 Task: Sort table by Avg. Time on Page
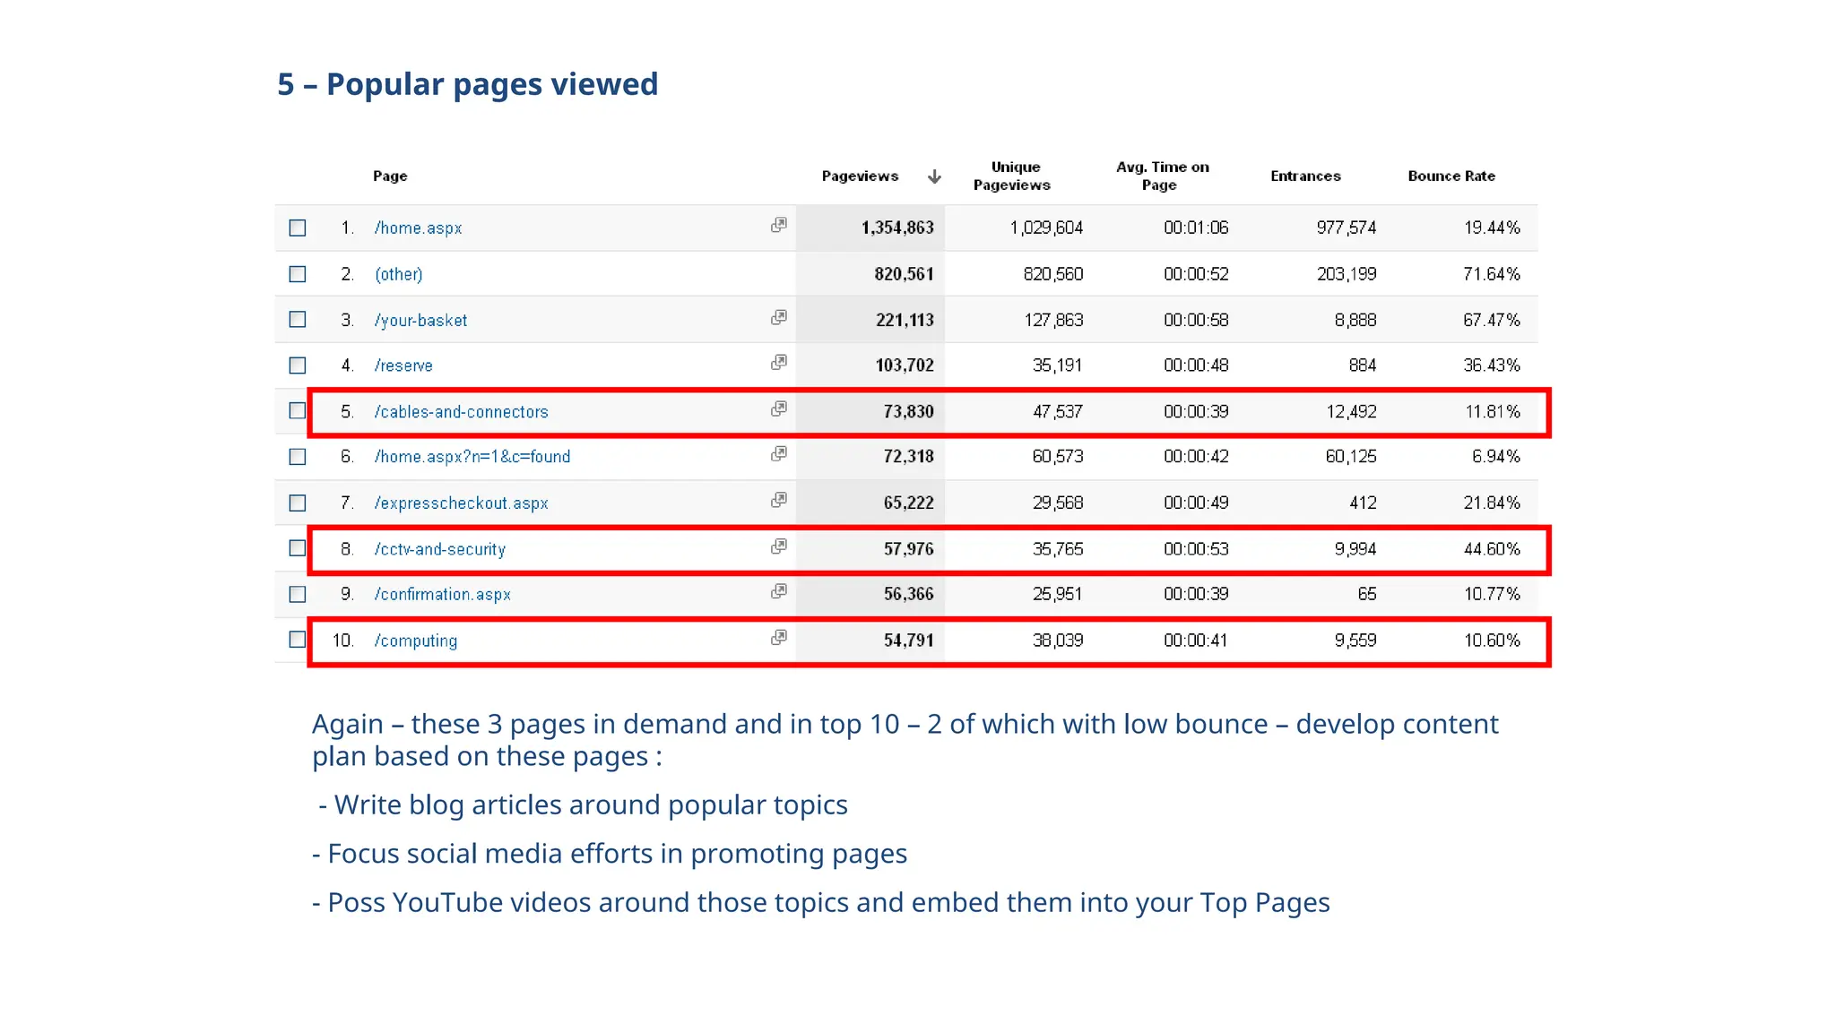point(1162,176)
